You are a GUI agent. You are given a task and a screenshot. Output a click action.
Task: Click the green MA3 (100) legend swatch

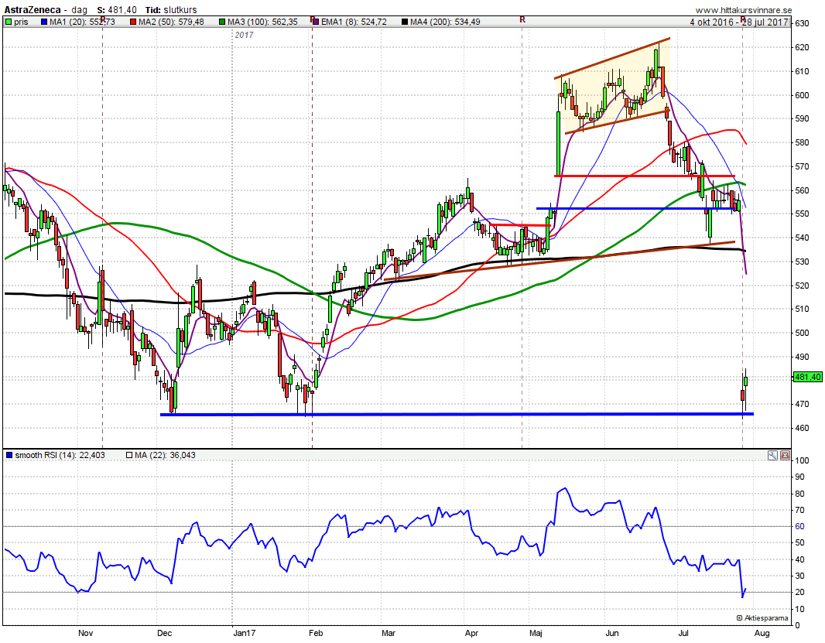[x=223, y=22]
